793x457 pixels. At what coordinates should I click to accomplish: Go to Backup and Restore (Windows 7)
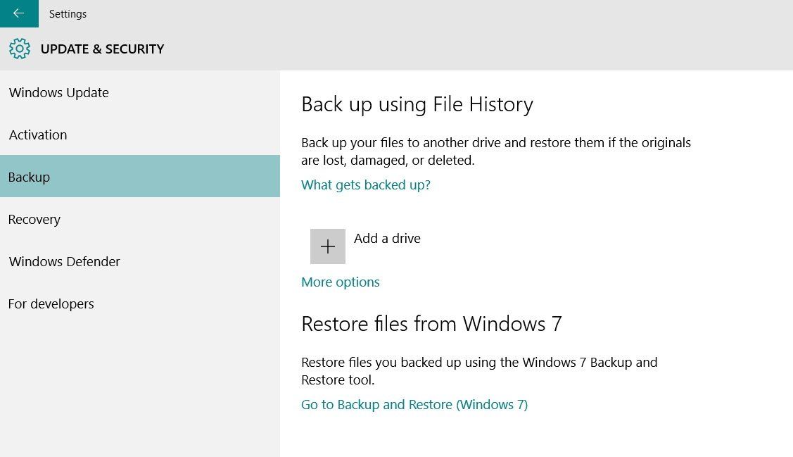coord(414,404)
